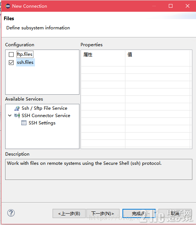
Task: Close the New Connection dialog
Action: pyautogui.click(x=188, y=6)
